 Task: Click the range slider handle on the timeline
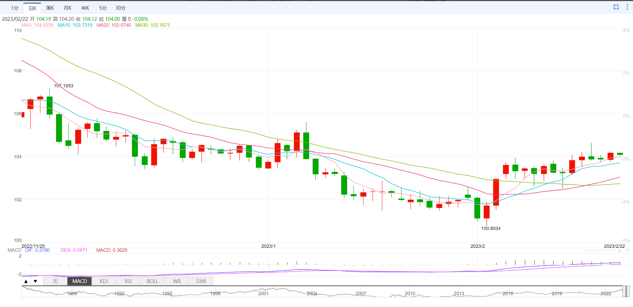(626, 291)
